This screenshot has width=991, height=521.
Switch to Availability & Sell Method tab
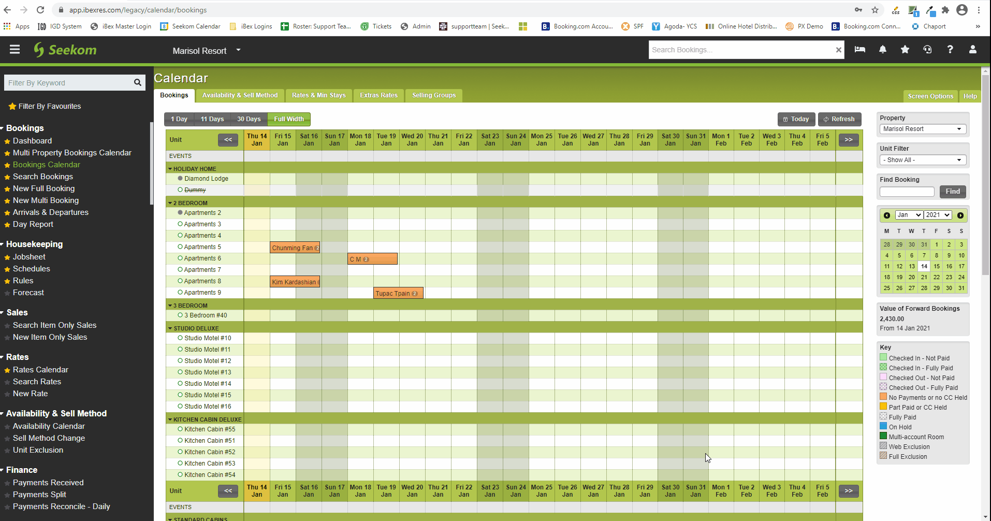(240, 95)
